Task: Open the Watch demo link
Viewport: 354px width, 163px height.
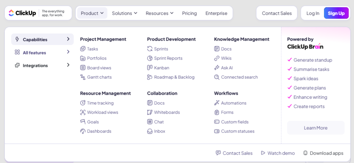Action: click(278, 153)
